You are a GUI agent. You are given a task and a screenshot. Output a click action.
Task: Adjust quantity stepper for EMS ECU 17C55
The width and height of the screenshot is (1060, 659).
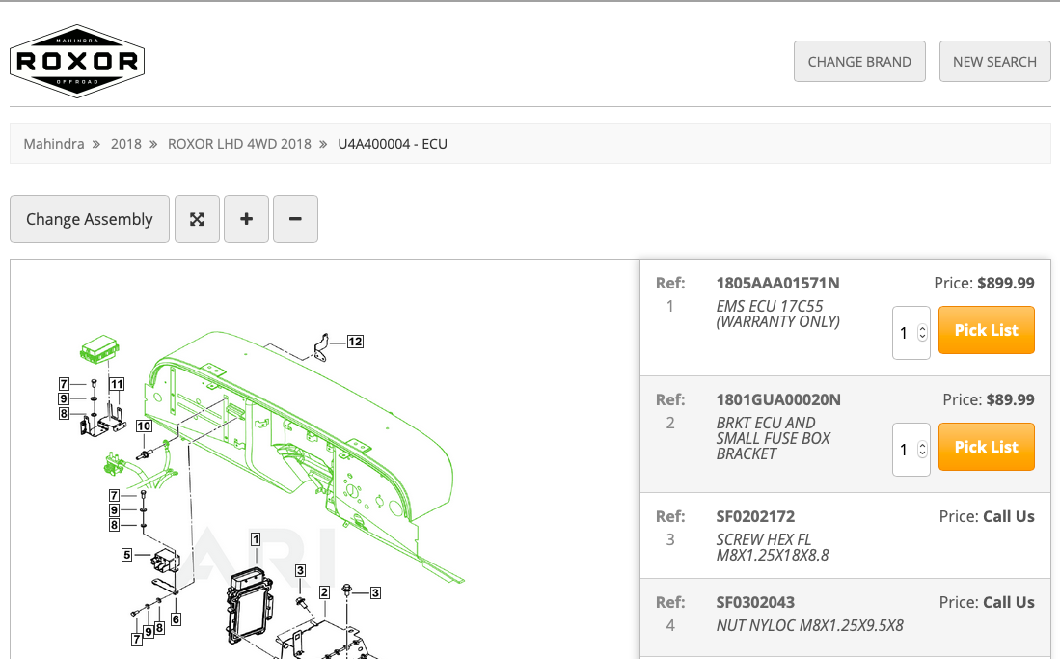(x=922, y=333)
